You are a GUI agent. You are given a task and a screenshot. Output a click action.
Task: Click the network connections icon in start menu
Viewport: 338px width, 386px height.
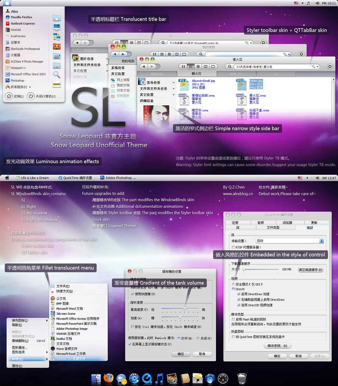(x=57, y=36)
